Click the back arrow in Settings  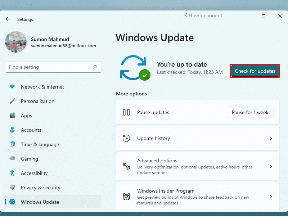point(8,19)
